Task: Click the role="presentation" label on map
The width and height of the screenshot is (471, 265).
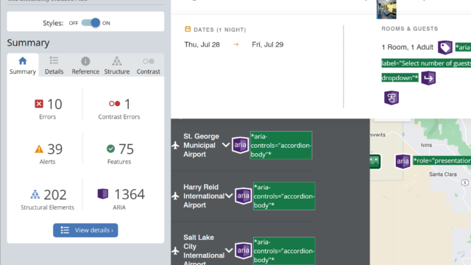Action: (x=442, y=160)
